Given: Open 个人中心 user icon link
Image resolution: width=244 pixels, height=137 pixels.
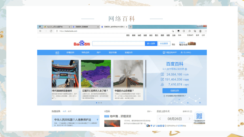Looking at the screenshot, I should point(186,52).
